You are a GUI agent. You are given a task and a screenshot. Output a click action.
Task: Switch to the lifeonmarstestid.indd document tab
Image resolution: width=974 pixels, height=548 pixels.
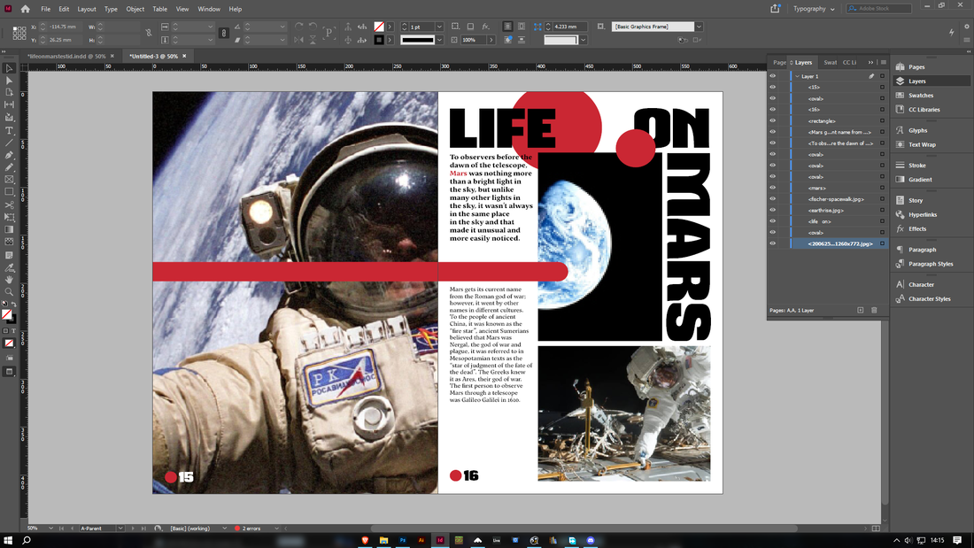66,57
